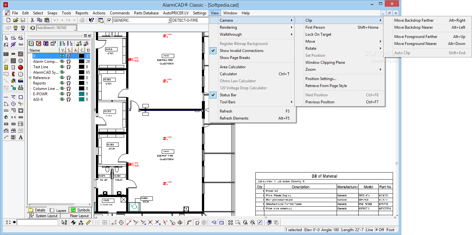This screenshot has height=235, width=472.
Task: Toggle visibility eye of layer 0
Action: click(62, 56)
